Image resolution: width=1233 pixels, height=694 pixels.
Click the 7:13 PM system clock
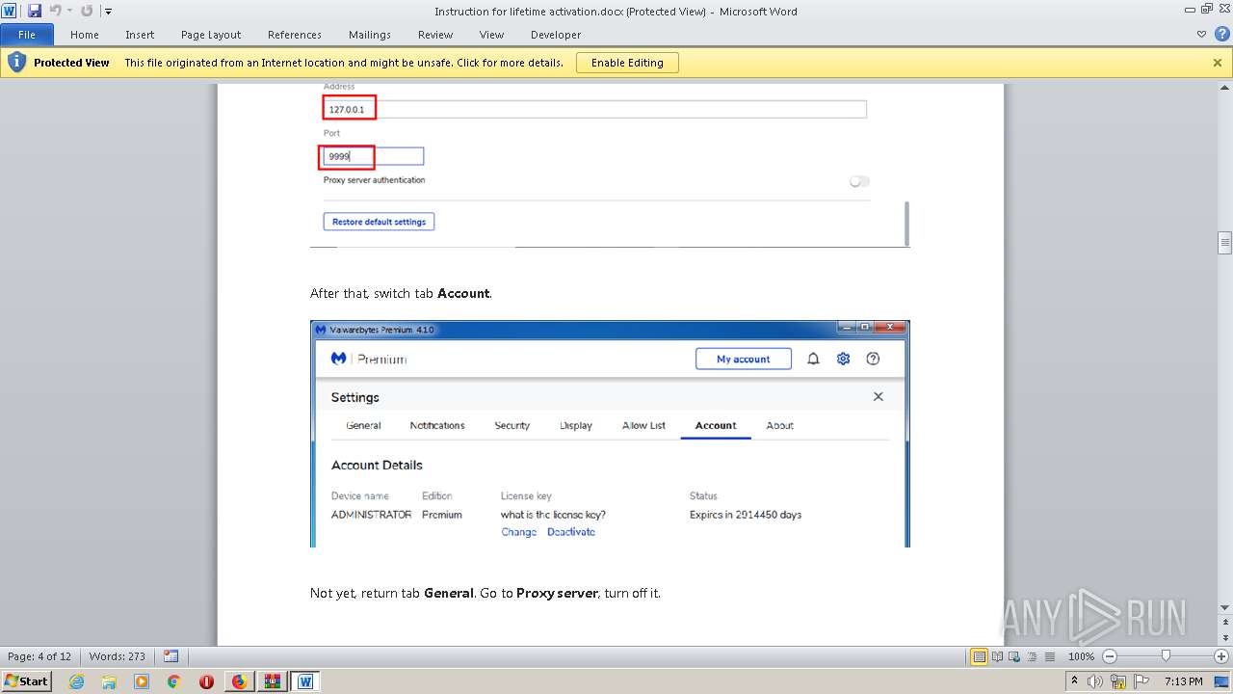[1183, 681]
